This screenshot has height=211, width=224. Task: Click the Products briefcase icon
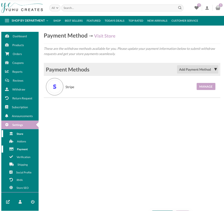click(x=7, y=45)
